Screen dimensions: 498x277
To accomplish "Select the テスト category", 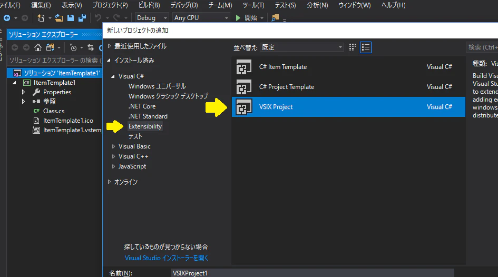I will click(135, 136).
